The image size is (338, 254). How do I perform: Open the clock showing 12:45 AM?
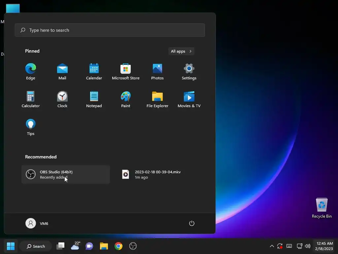(x=324, y=246)
